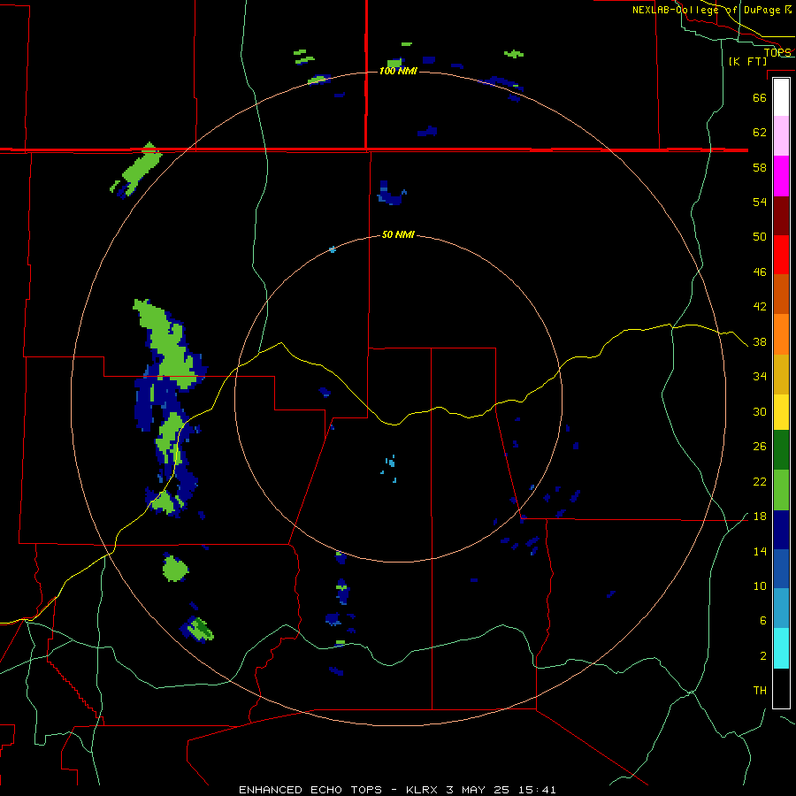Click the yellow swatch near 30
Image resolution: width=796 pixels, height=796 pixels.
pyautogui.click(x=781, y=412)
